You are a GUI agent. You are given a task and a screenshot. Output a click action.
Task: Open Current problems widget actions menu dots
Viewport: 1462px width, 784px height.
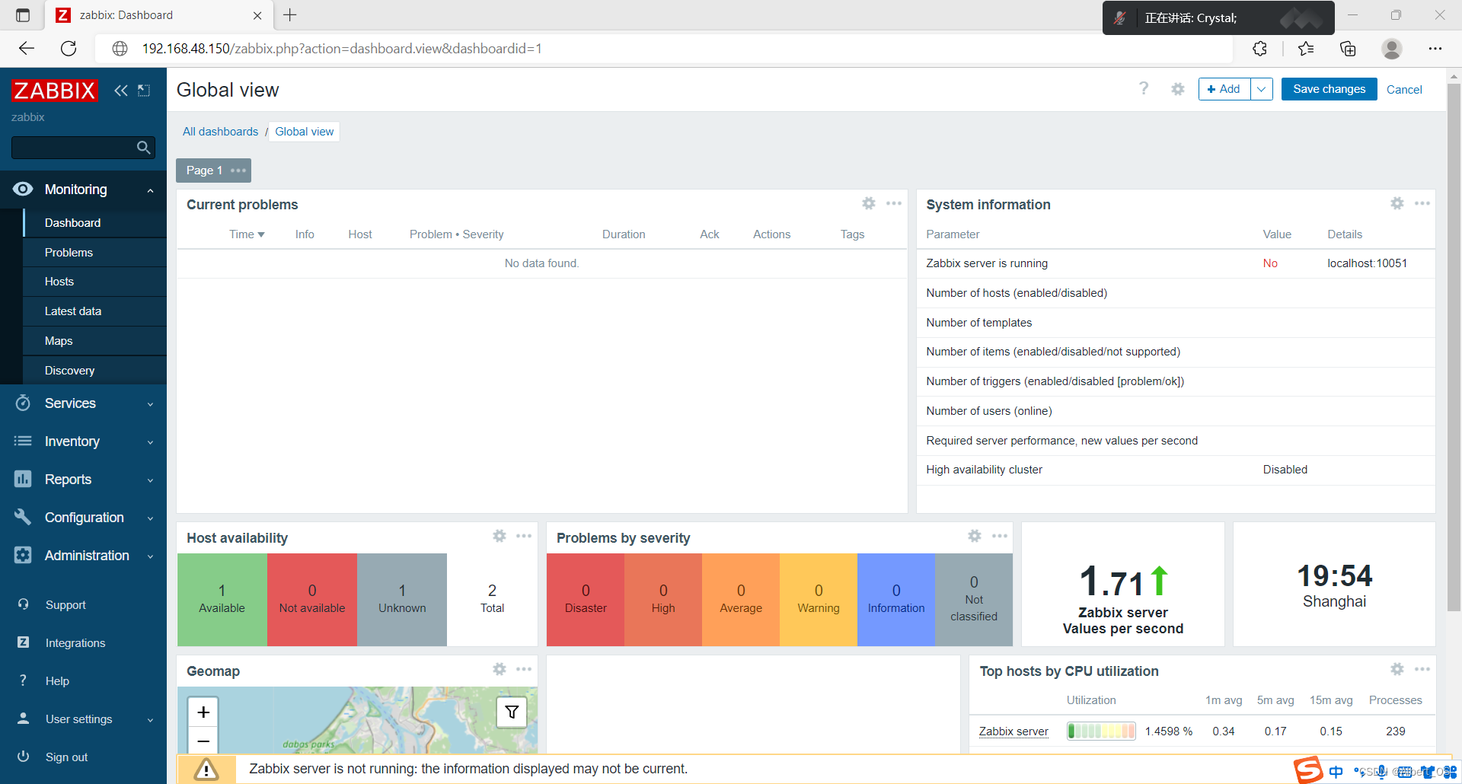894,203
